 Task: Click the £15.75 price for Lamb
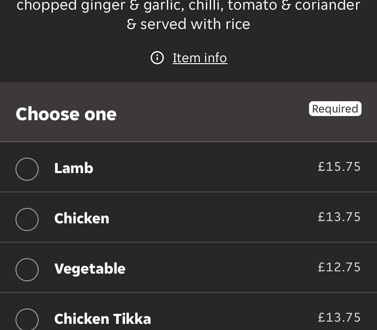339,167
